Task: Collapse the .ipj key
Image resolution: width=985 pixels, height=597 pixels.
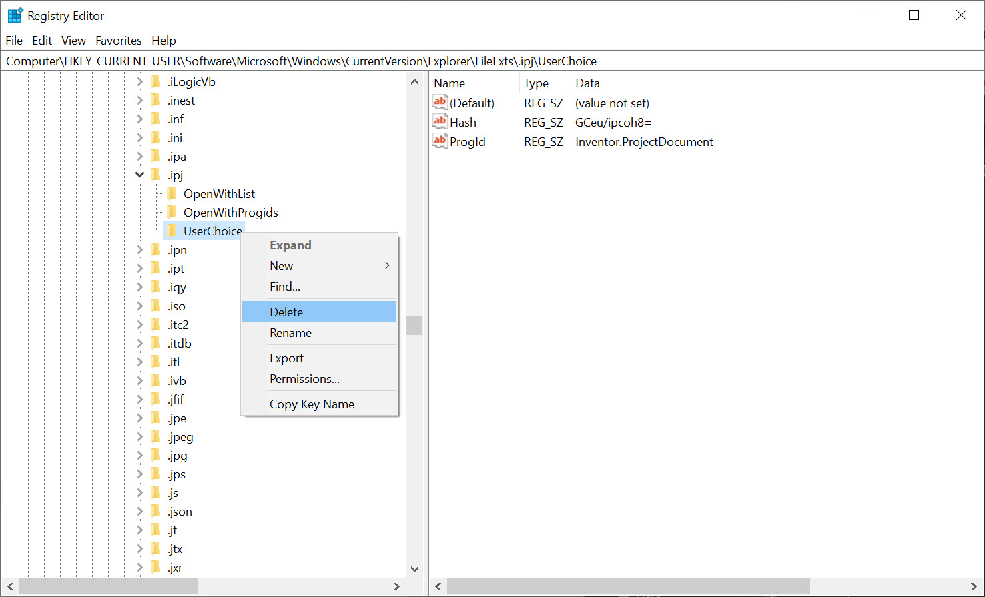Action: (x=139, y=175)
